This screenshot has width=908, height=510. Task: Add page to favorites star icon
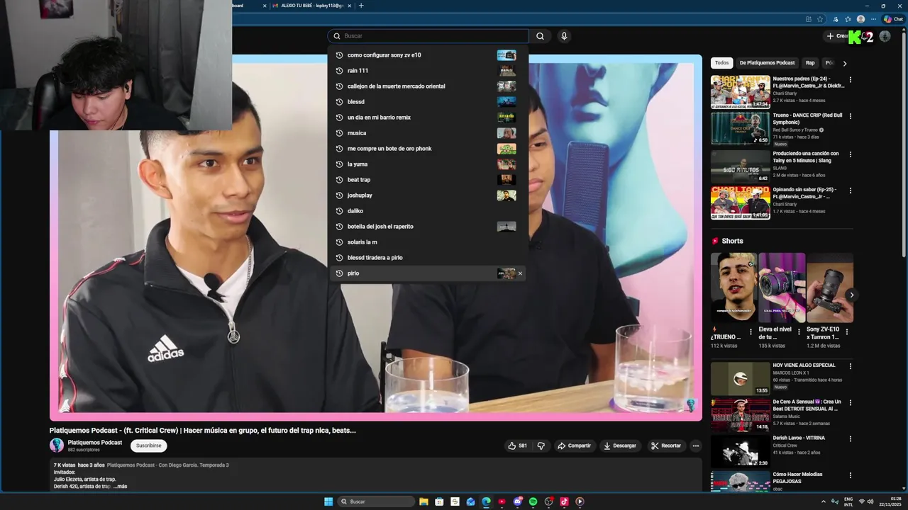pos(821,19)
